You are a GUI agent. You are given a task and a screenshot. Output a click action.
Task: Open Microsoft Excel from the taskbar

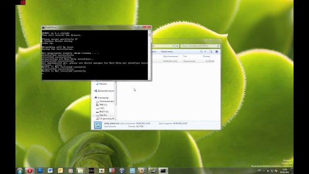[101, 171]
